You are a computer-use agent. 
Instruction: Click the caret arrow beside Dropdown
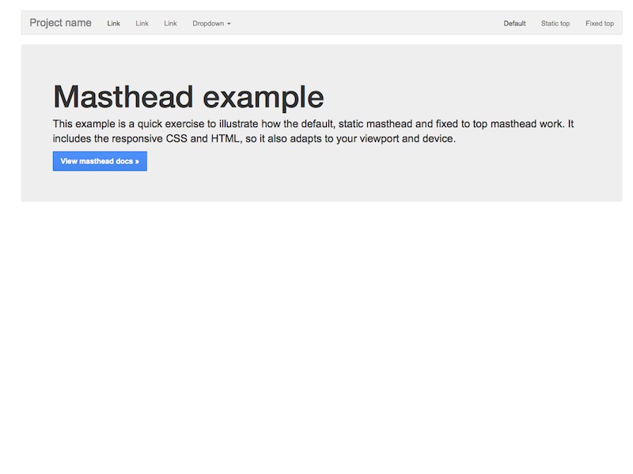click(229, 24)
